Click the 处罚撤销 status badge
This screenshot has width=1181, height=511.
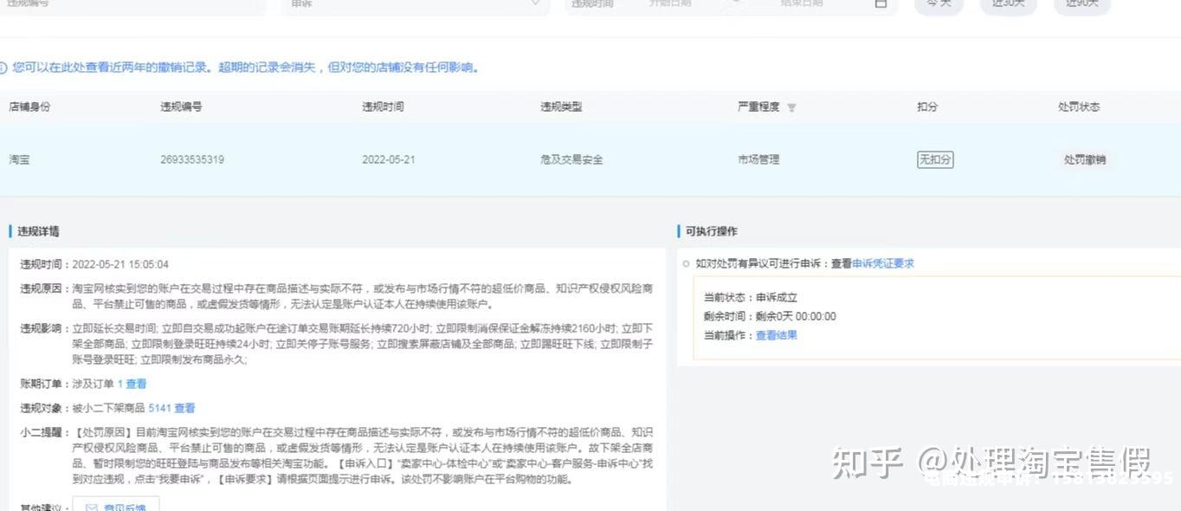(1084, 159)
